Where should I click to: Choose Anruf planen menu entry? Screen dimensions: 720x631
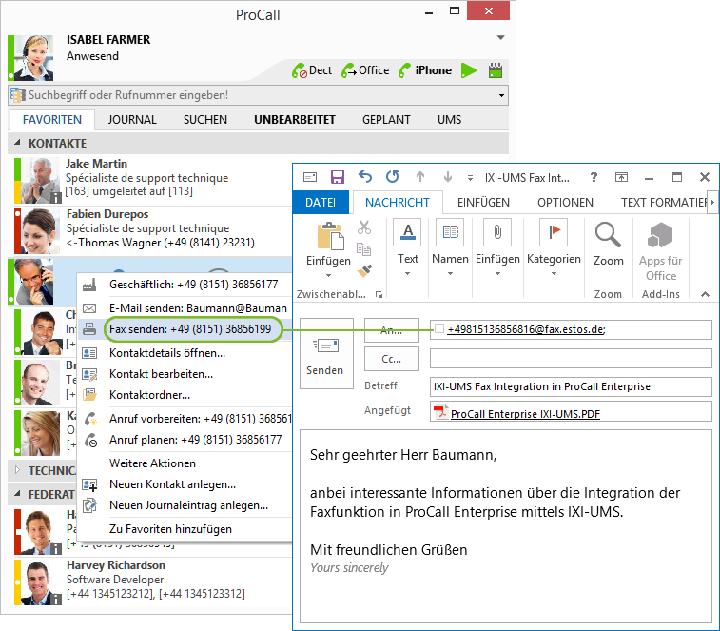point(196,440)
